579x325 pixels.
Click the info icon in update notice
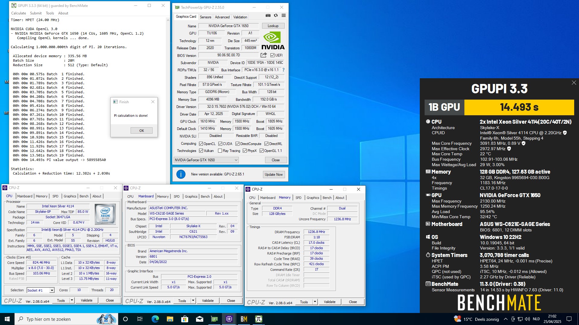click(x=181, y=174)
